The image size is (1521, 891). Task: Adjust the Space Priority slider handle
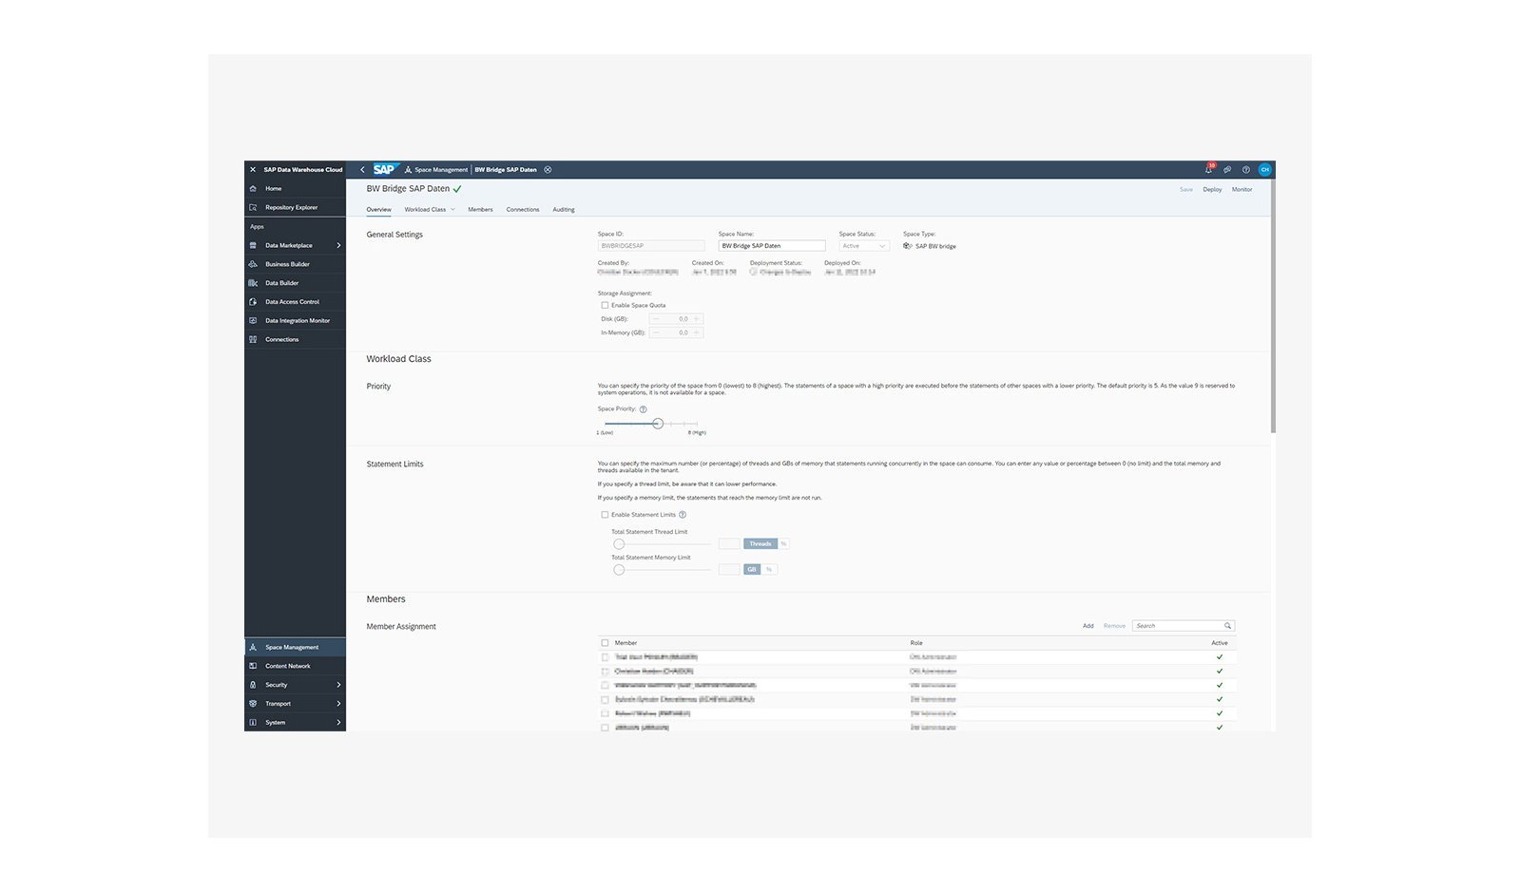(x=657, y=424)
